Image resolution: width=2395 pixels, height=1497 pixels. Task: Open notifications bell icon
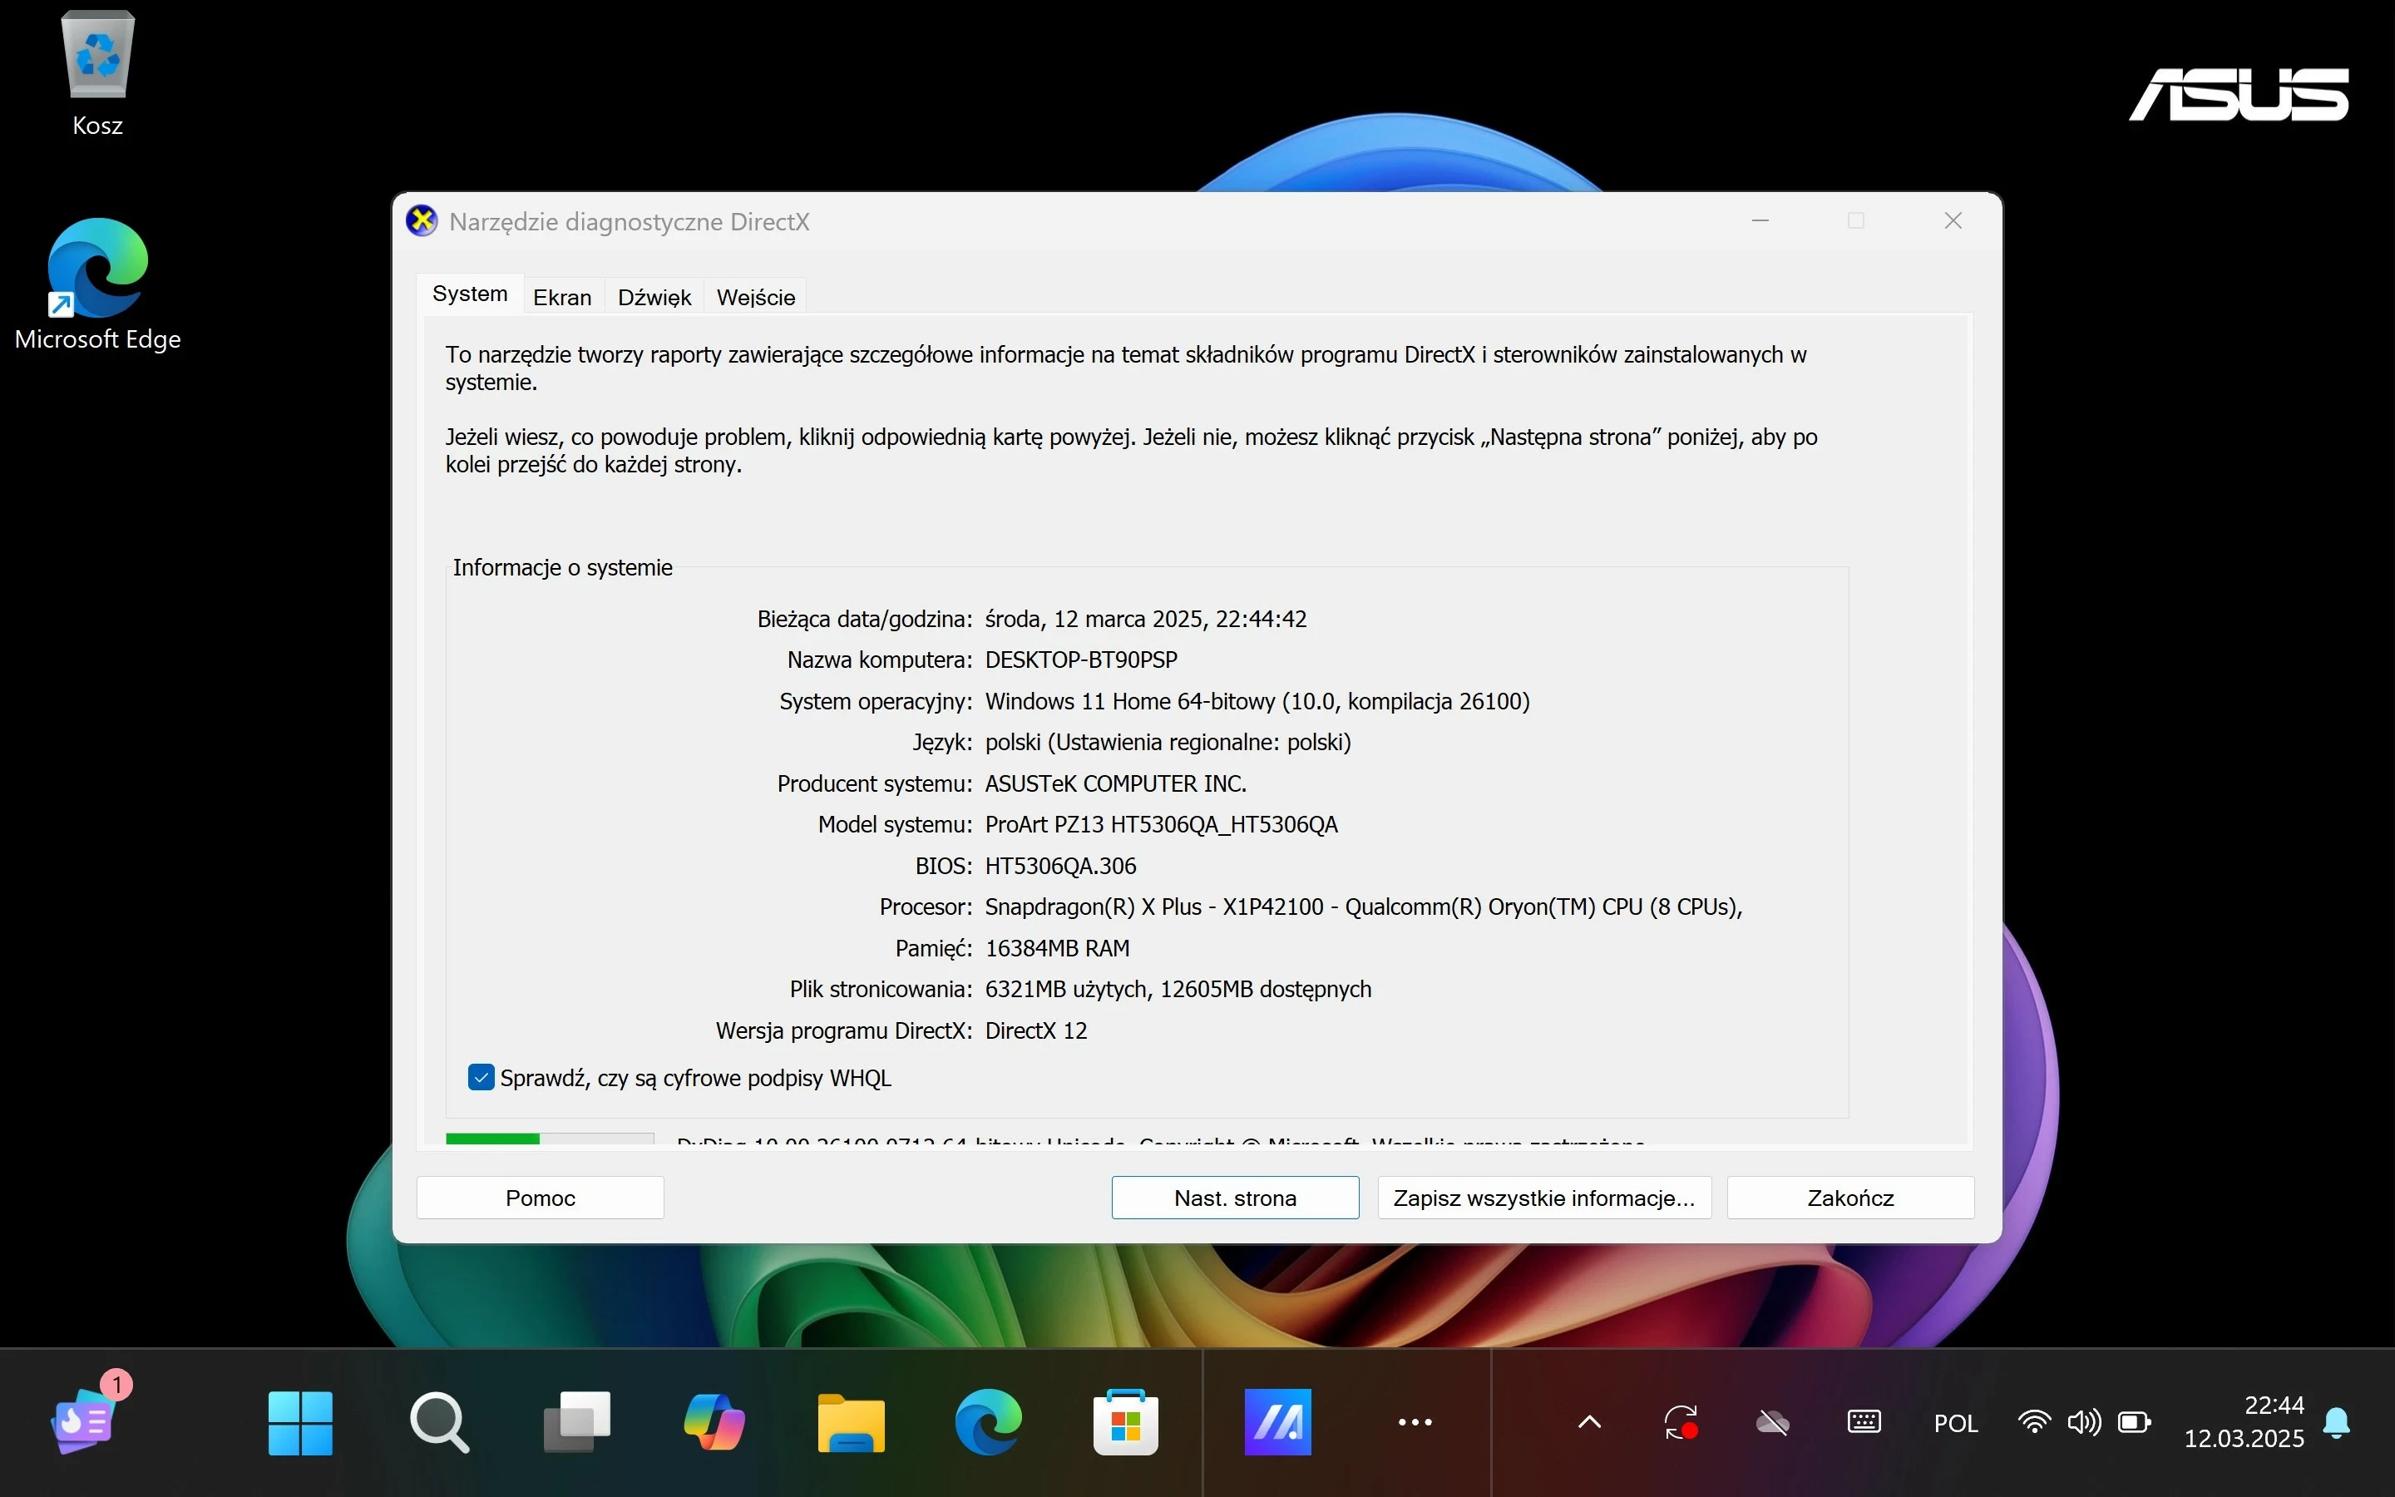click(2337, 1423)
